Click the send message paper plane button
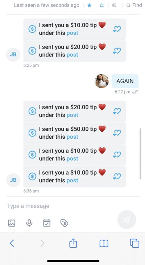 coord(127,219)
